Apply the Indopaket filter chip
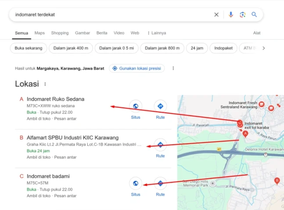 click(223, 48)
